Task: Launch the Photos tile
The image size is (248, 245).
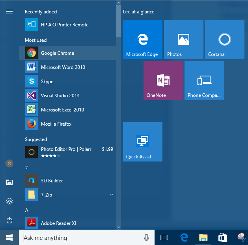Action: pyautogui.click(x=183, y=39)
